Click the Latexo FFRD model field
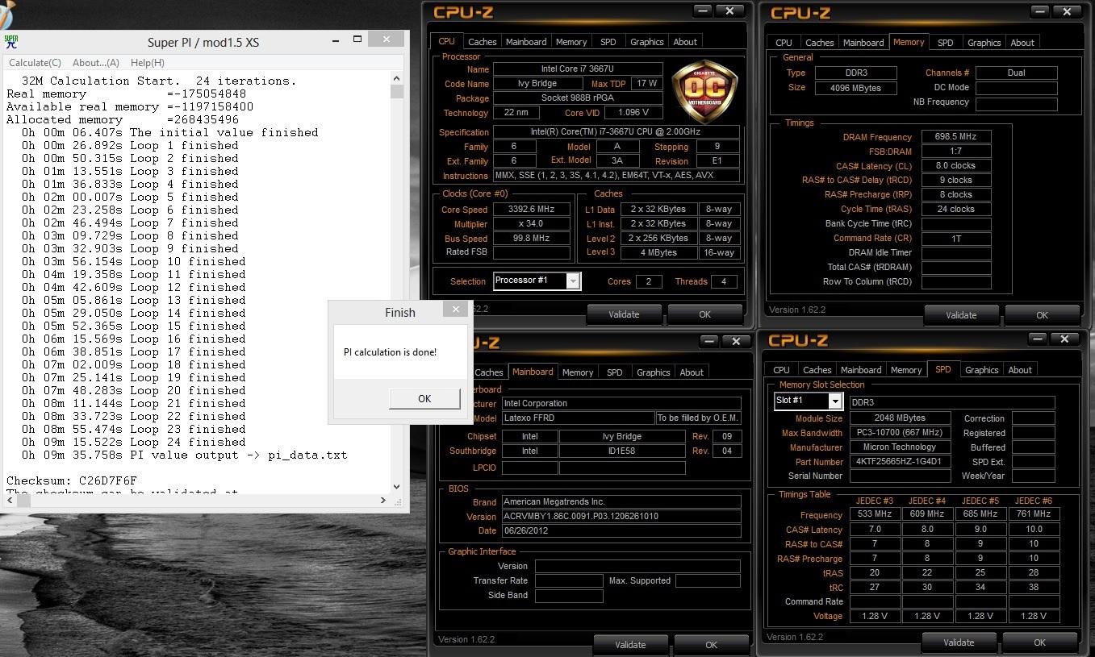Image resolution: width=1095 pixels, height=657 pixels. 578,418
